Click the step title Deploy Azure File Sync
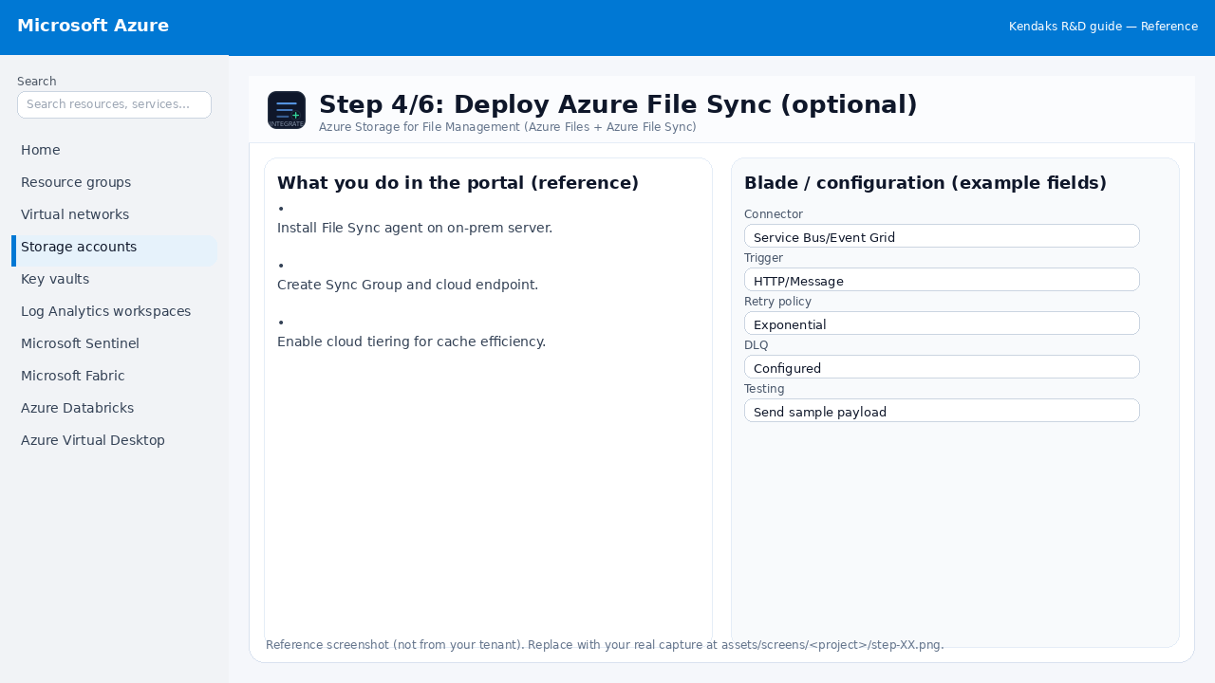This screenshot has height=683, width=1215. (x=618, y=104)
